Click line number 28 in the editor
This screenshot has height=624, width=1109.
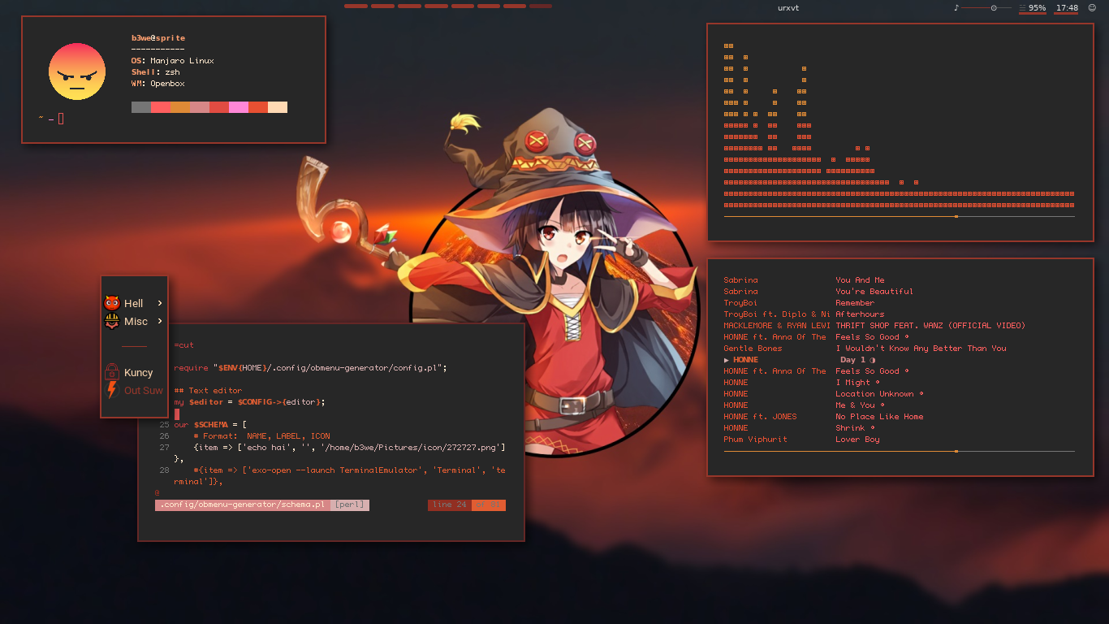(164, 470)
